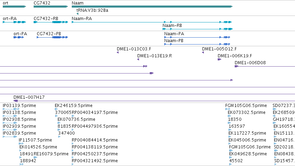Open the 347400 feature label
Viewport: 295px width, 166px height.
tap(67, 133)
